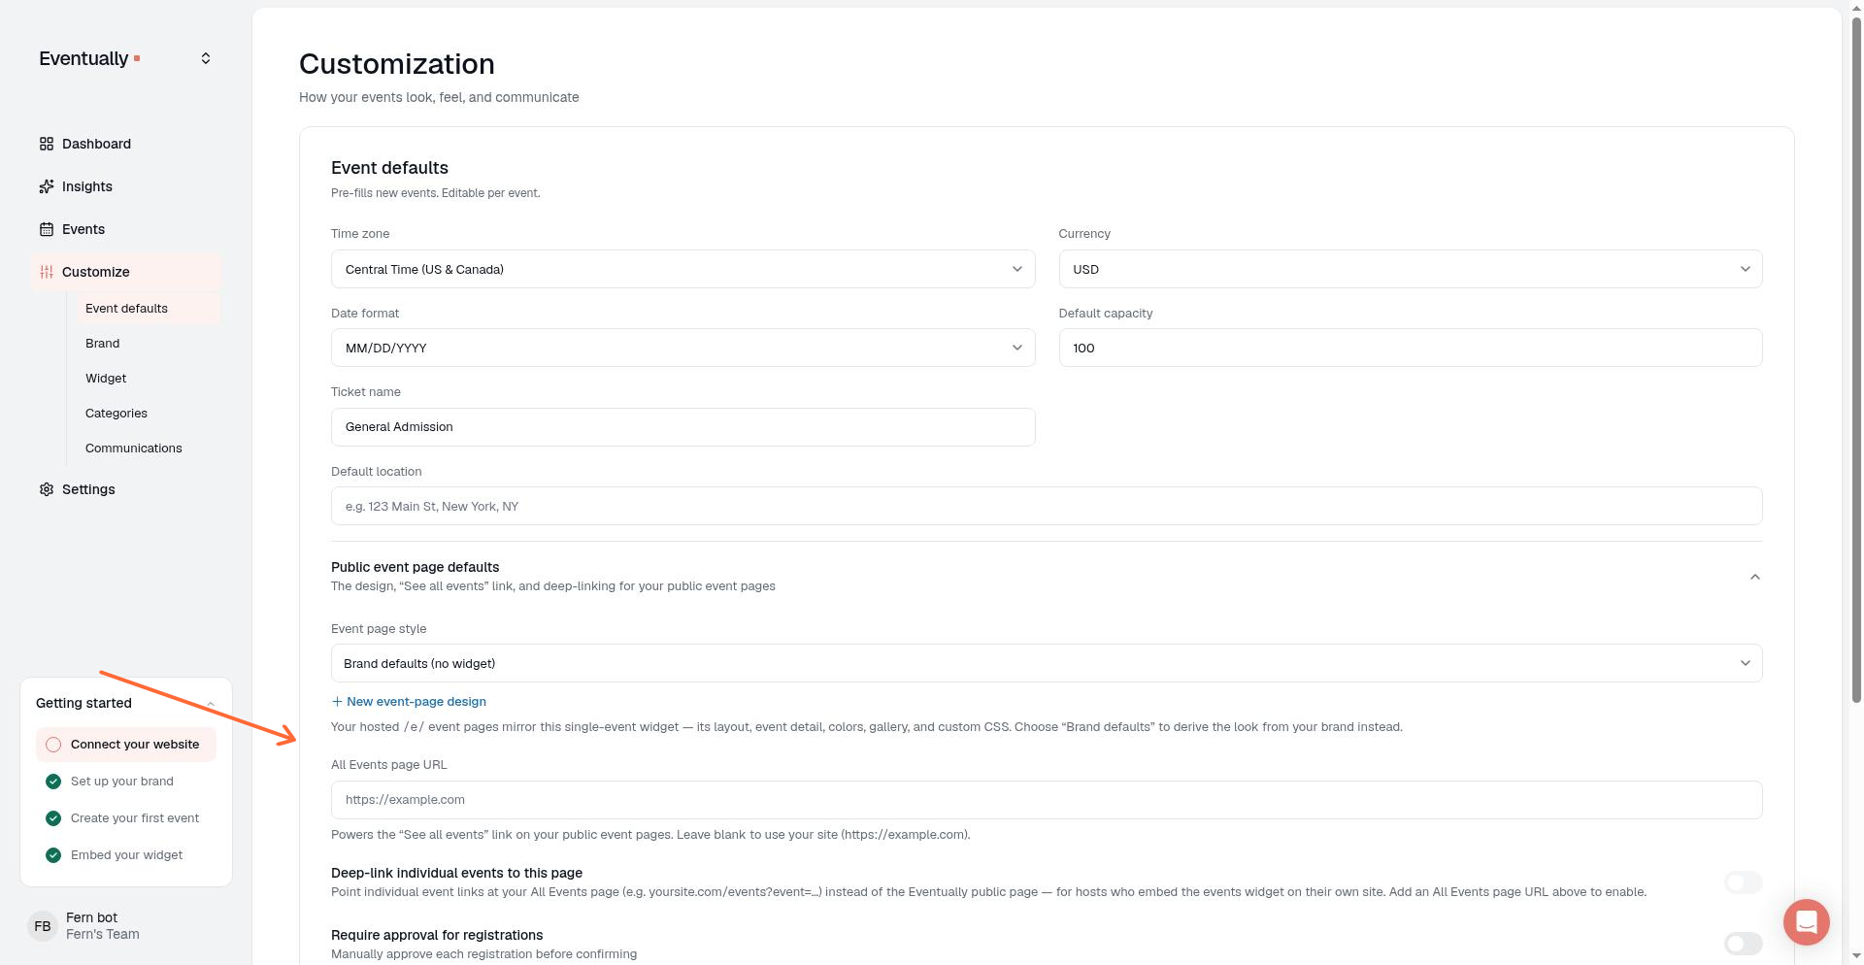1864x965 pixels.
Task: Click the Customization page title
Action: [396, 64]
